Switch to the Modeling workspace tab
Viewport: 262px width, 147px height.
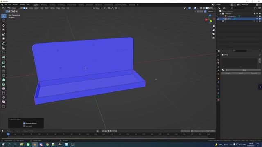tap(44, 5)
